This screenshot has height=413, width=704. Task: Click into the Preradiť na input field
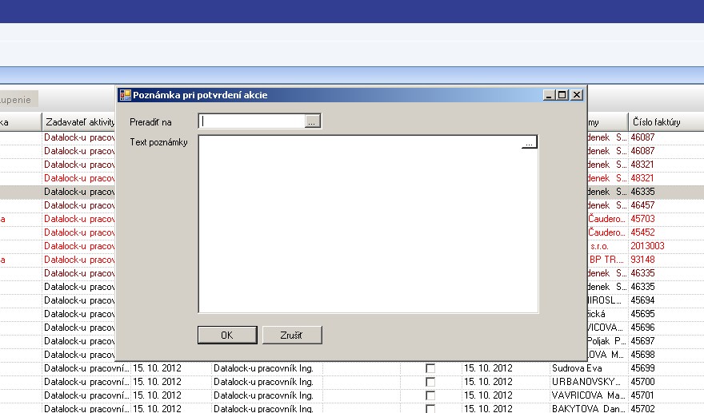(252, 121)
